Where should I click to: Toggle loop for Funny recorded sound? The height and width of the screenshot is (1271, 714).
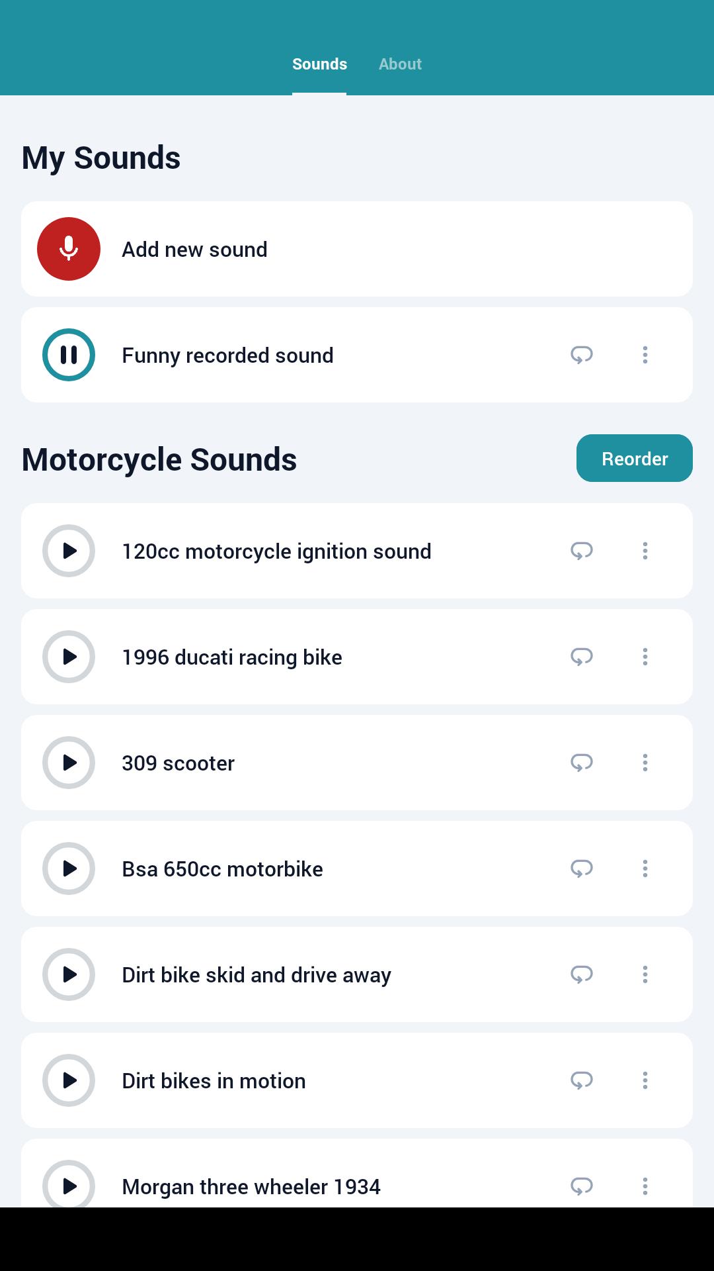582,355
